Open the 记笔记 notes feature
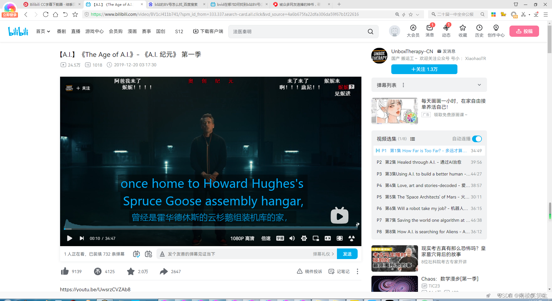552x301 pixels. tap(339, 271)
